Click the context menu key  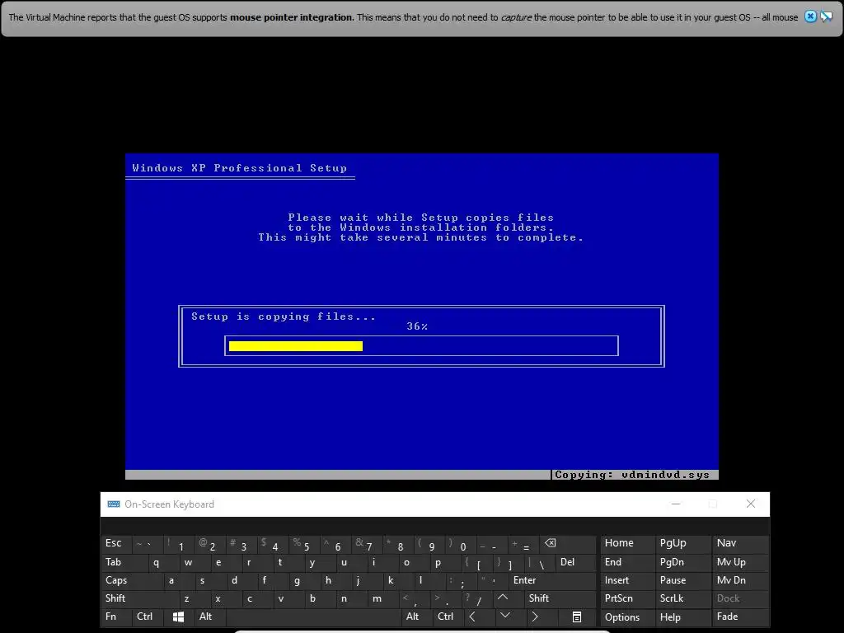576,617
